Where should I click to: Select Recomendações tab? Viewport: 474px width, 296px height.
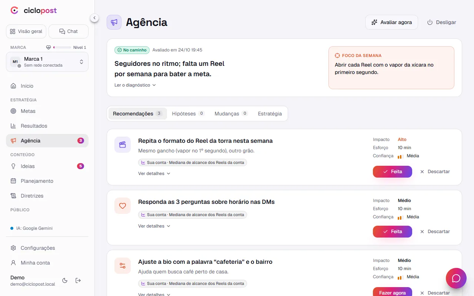pos(137,114)
